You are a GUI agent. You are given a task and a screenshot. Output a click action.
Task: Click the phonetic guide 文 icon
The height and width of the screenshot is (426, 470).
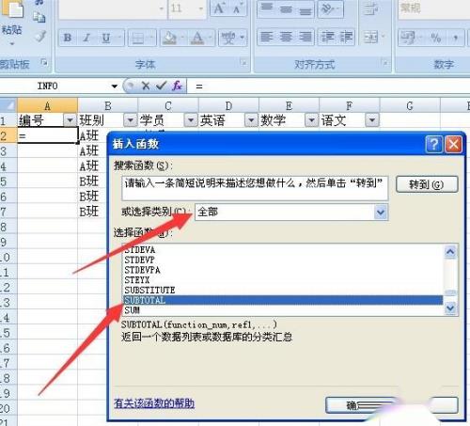[x=228, y=38]
